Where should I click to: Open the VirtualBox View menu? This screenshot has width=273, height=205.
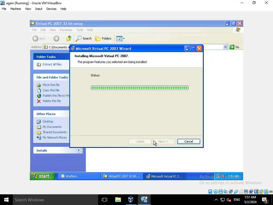[x=28, y=9]
